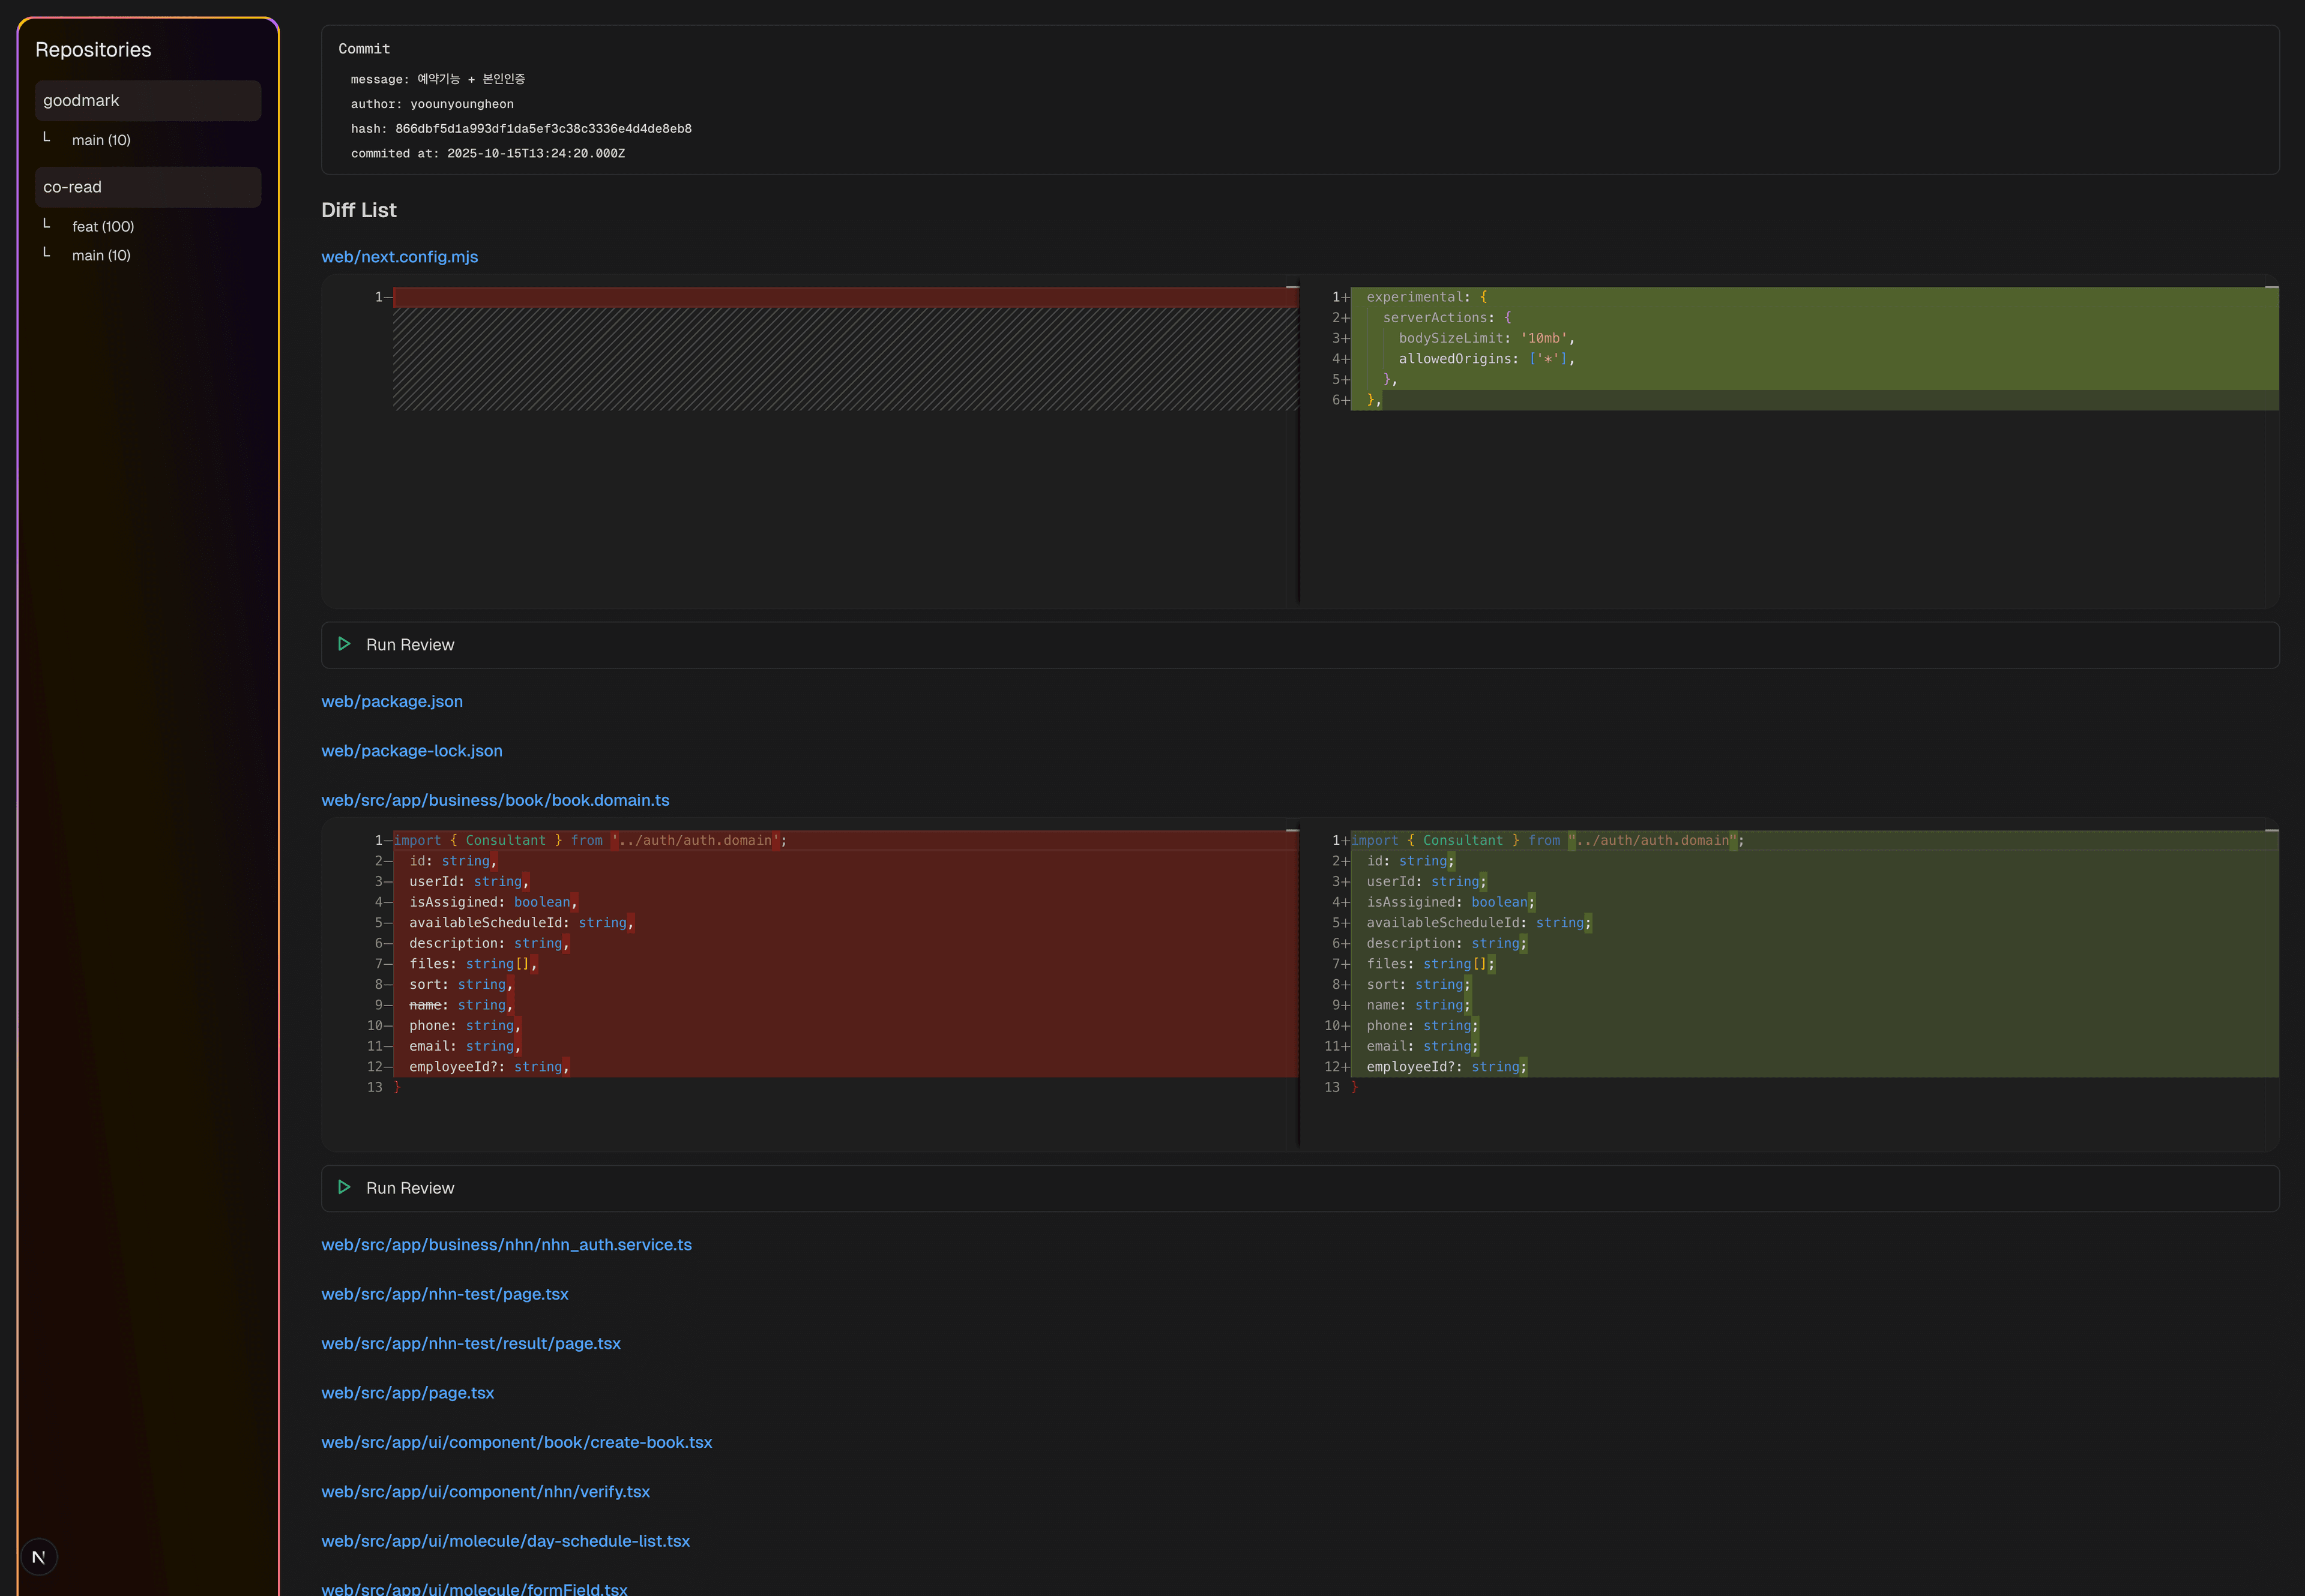Open goodmark main (10) branch
Viewport: 2305px width, 1596px height.
(101, 140)
